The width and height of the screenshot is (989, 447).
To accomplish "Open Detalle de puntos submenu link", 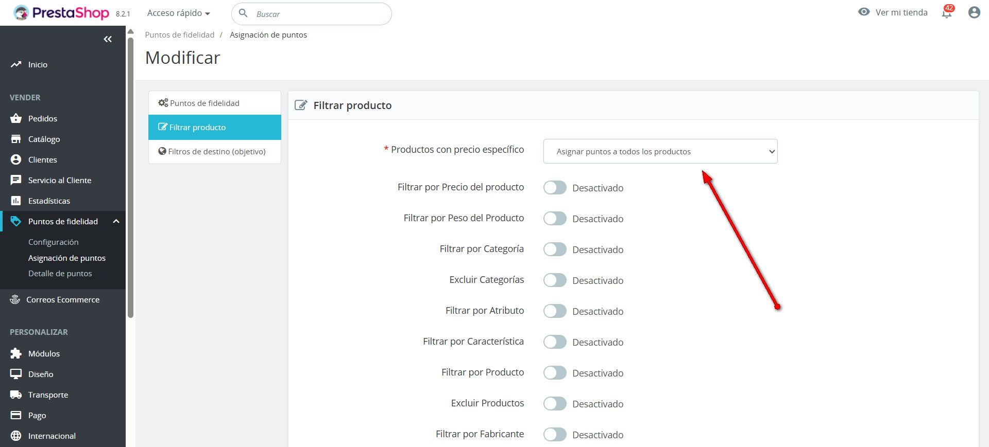I will click(x=60, y=274).
